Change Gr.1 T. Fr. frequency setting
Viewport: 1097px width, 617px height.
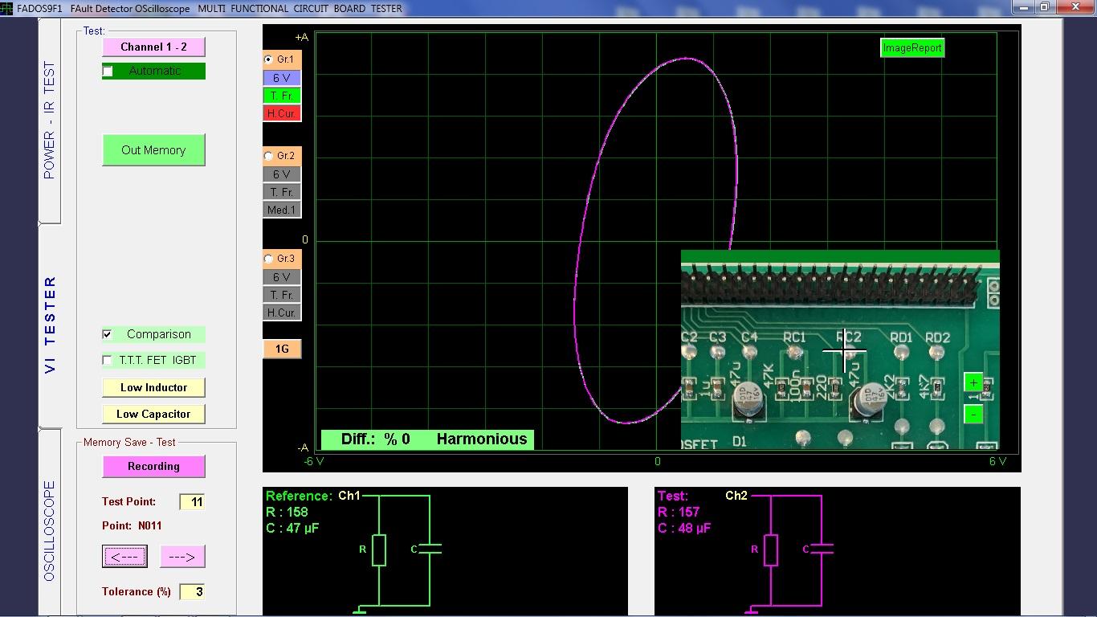click(282, 96)
